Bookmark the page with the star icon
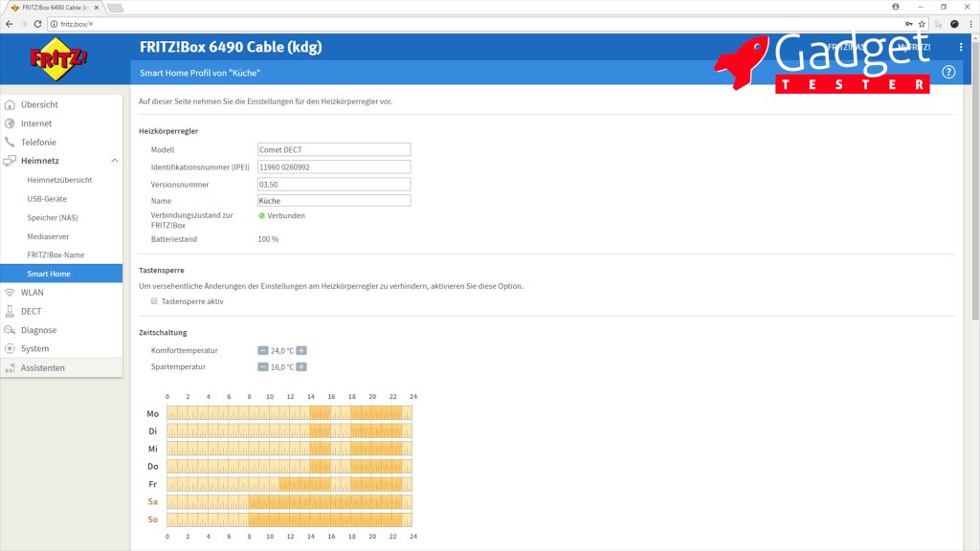The height and width of the screenshot is (551, 980). pyautogui.click(x=922, y=24)
